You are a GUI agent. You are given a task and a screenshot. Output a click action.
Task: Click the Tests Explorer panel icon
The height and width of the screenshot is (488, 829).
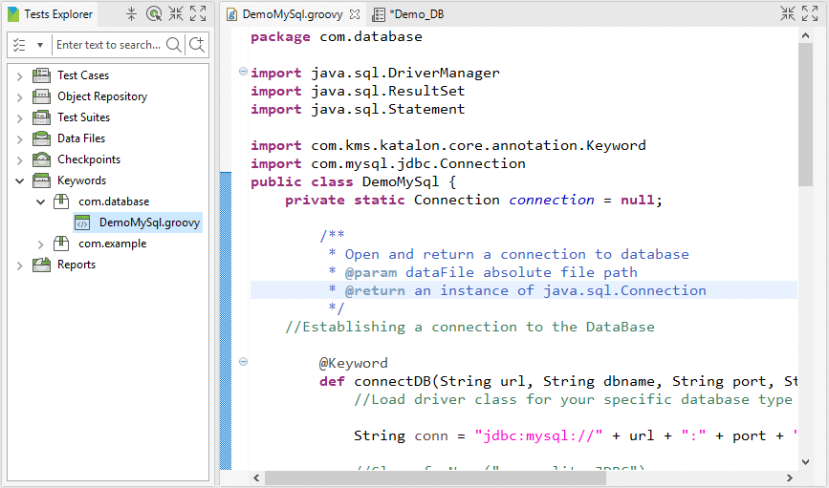click(13, 14)
